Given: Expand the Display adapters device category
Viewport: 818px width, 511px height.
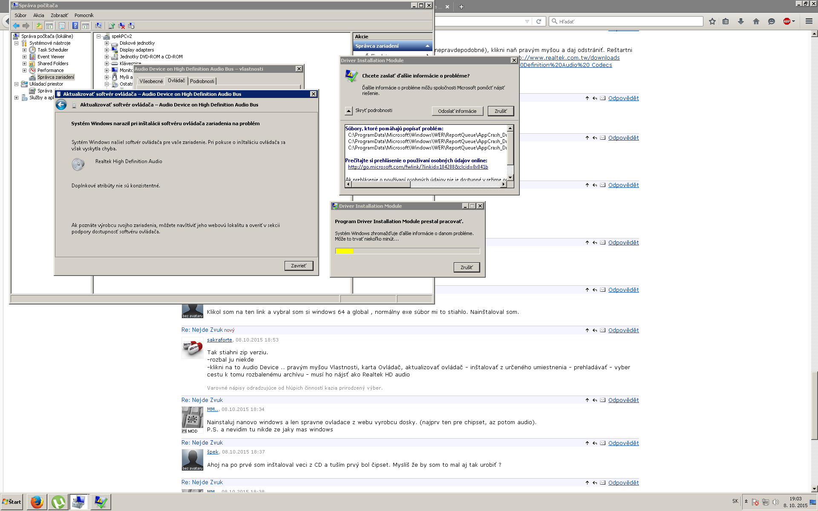Looking at the screenshot, I should (107, 50).
